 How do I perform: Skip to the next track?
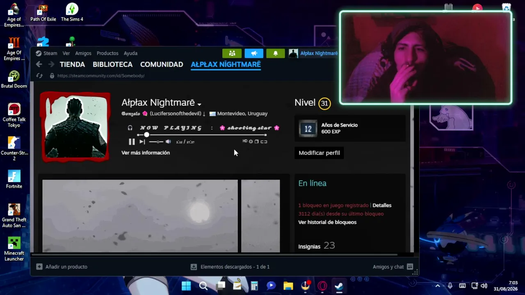(x=142, y=142)
